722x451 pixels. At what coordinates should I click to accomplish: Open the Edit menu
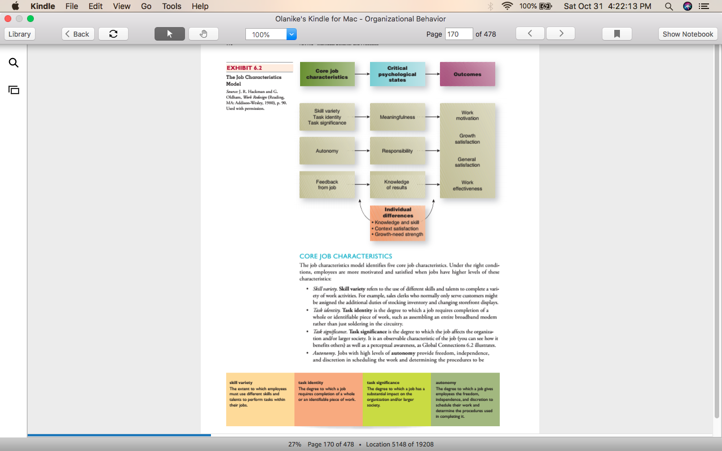pyautogui.click(x=95, y=6)
